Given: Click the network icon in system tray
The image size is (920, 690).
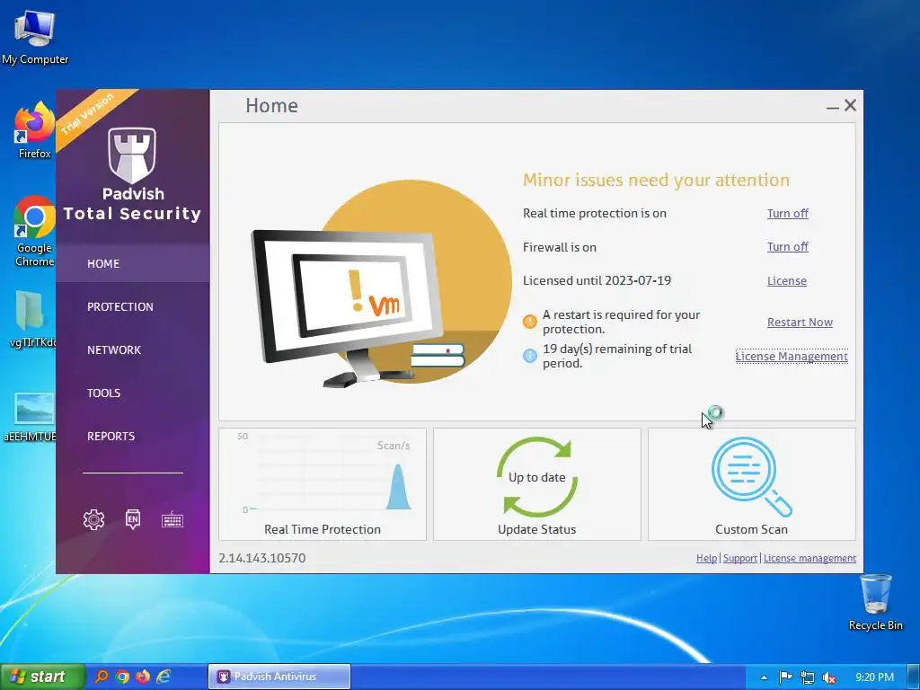Looking at the screenshot, I should (x=808, y=677).
